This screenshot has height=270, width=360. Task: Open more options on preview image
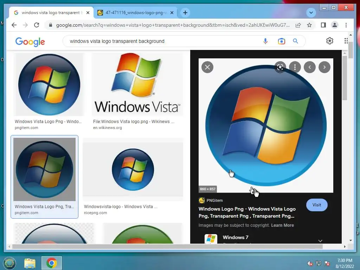[295, 67]
